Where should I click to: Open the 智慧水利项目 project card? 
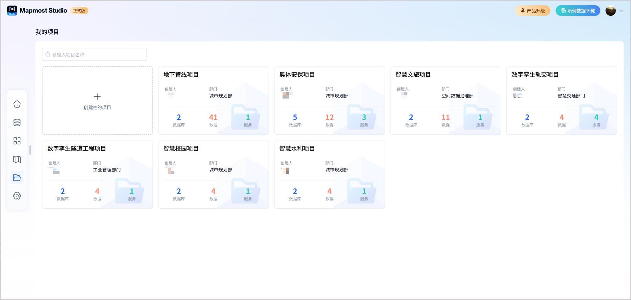pos(329,174)
